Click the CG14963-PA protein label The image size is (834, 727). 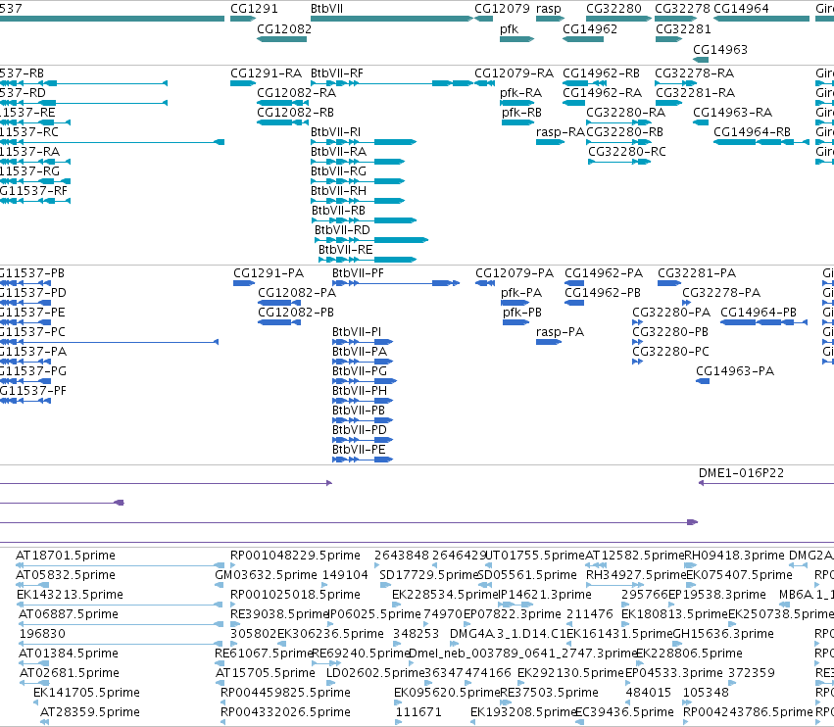tap(735, 371)
